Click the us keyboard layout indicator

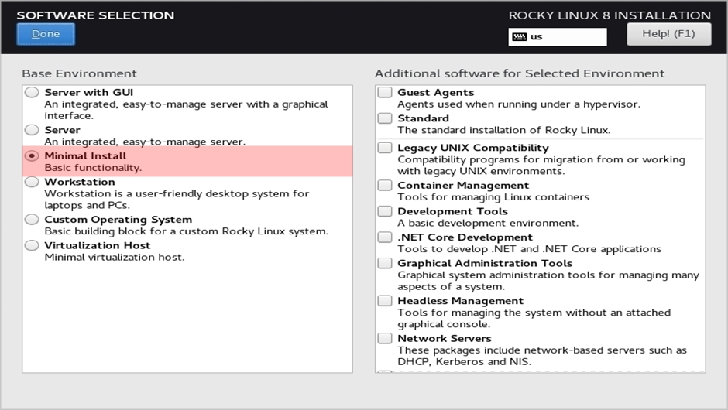[557, 36]
